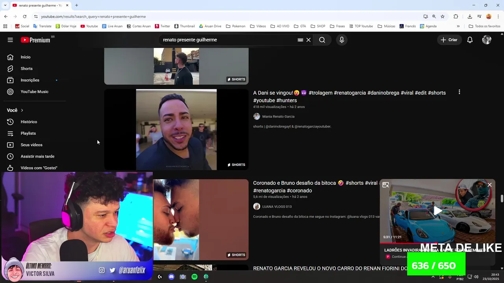The image size is (504, 283).
Task: Open more options for 'A Dani se vingou' video
Action: click(459, 92)
